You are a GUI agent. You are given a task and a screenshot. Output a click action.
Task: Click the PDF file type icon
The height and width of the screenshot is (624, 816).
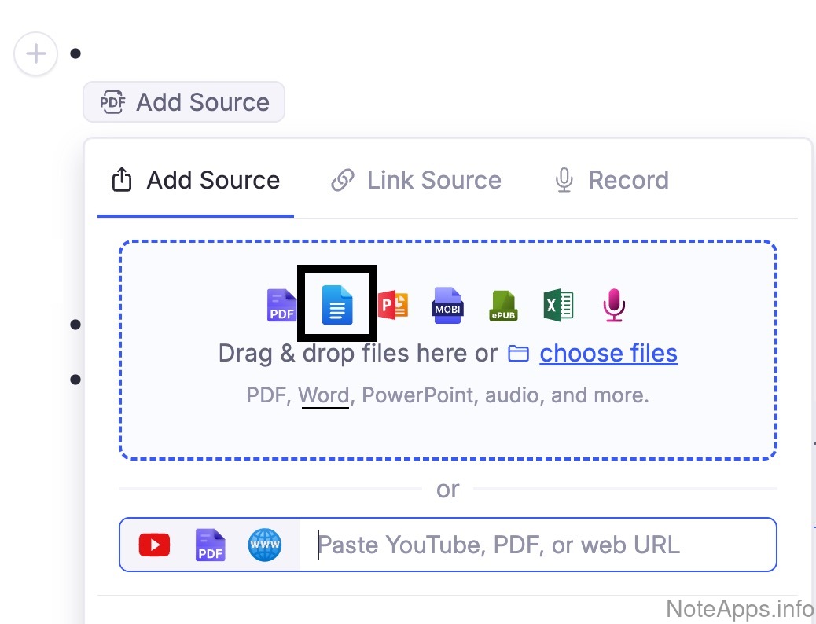(282, 306)
